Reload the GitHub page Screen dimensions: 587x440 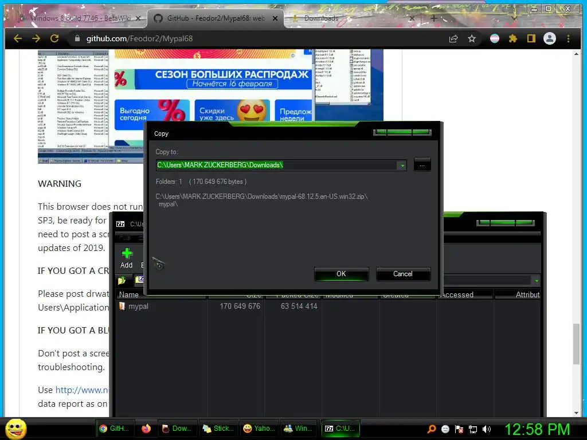(x=54, y=38)
